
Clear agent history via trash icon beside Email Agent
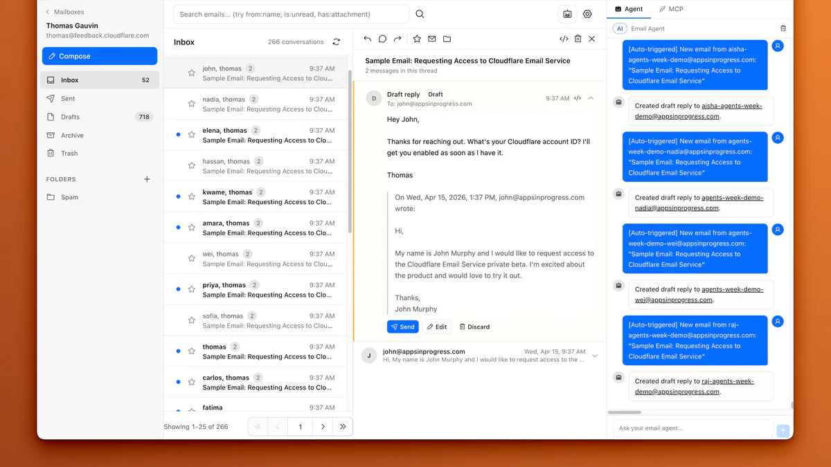coord(783,28)
